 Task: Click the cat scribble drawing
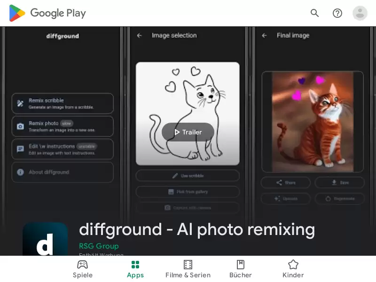click(x=188, y=113)
